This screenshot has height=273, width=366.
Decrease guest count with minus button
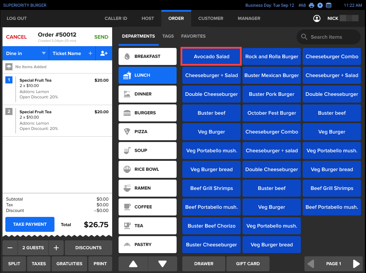10,248
